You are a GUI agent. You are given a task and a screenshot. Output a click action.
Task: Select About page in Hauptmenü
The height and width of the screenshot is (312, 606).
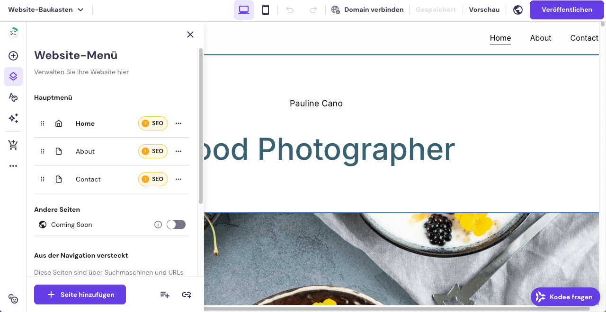coord(85,151)
